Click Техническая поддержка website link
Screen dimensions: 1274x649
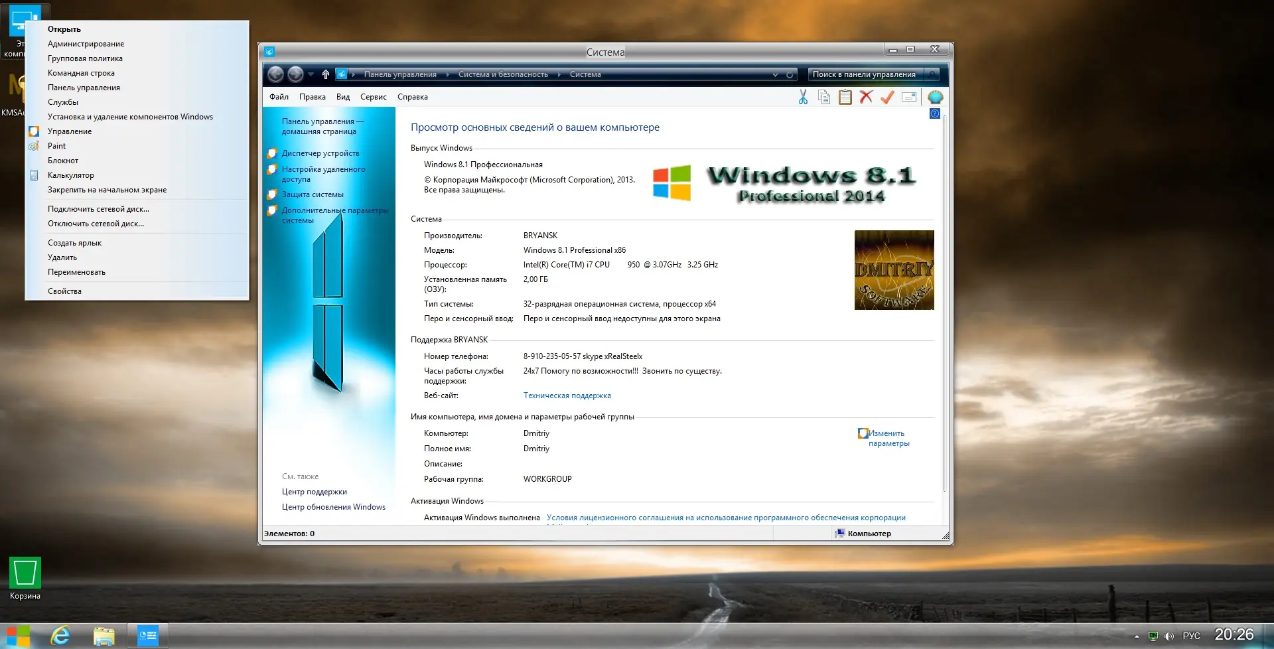click(567, 396)
